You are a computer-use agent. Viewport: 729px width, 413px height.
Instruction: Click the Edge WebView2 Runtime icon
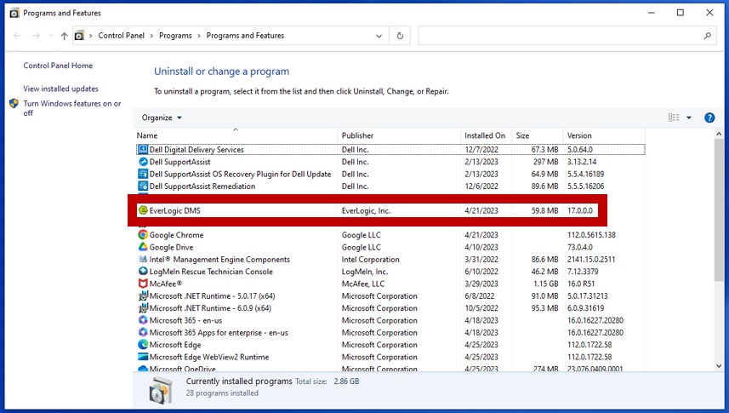tap(143, 357)
